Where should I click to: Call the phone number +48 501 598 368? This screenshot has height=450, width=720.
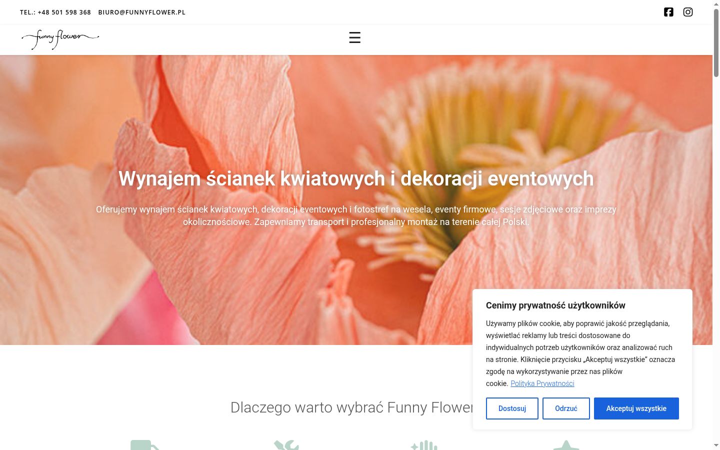pyautogui.click(x=55, y=12)
